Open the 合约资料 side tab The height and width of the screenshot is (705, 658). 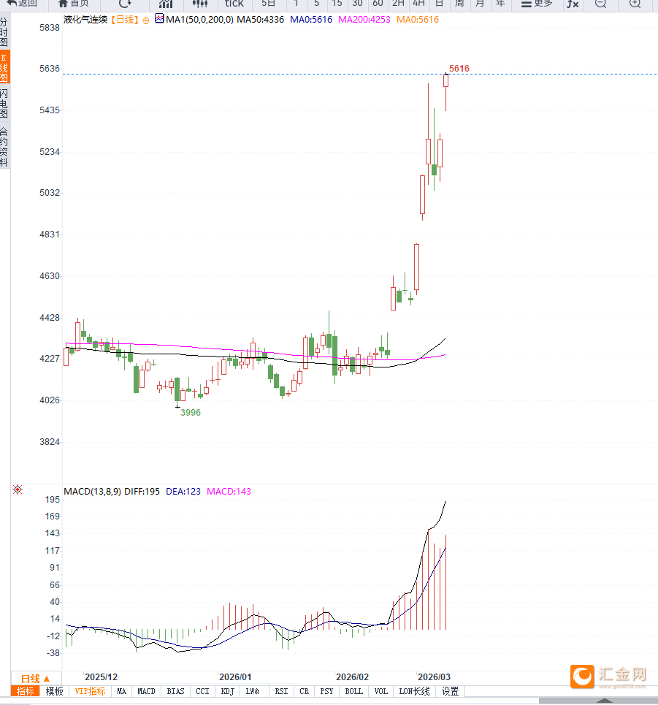pyautogui.click(x=4, y=147)
